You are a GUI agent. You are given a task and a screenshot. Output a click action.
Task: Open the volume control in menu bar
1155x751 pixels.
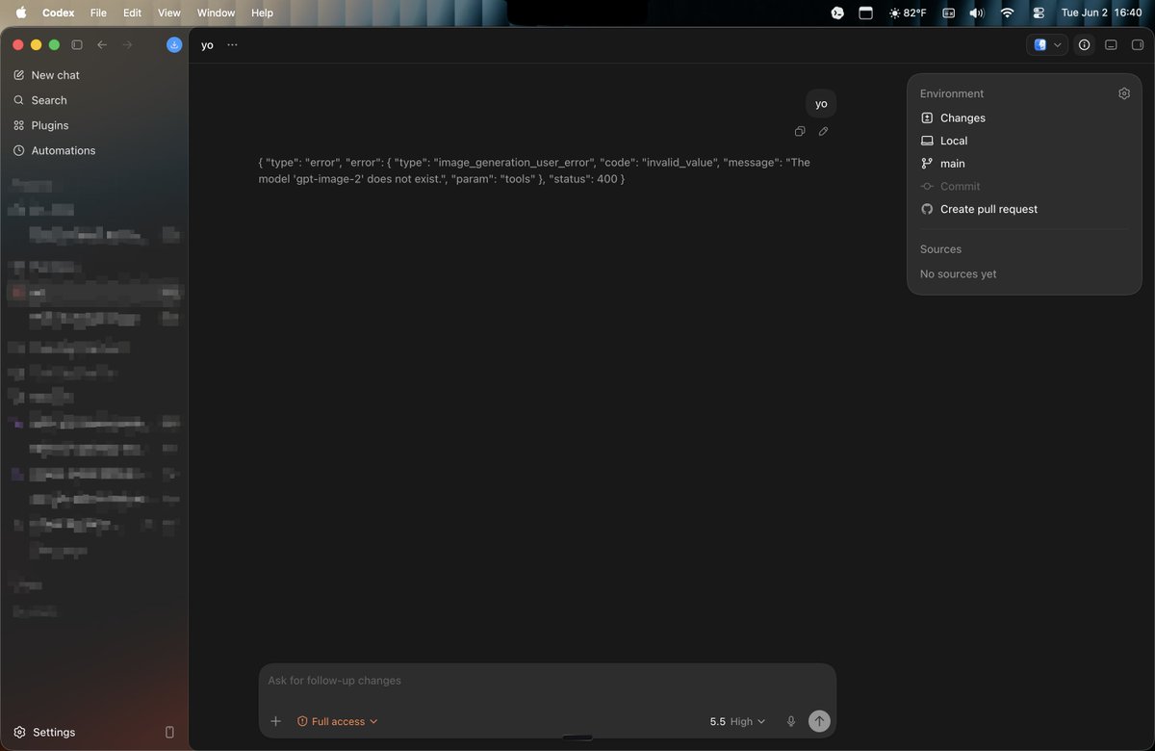click(x=977, y=13)
